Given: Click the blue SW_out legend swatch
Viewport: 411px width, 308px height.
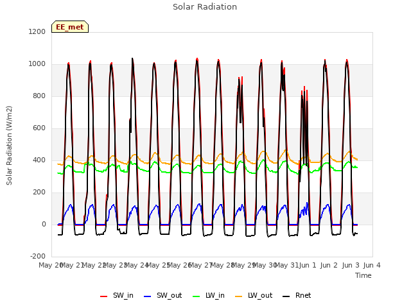Looking at the screenshot, I should click(148, 296).
